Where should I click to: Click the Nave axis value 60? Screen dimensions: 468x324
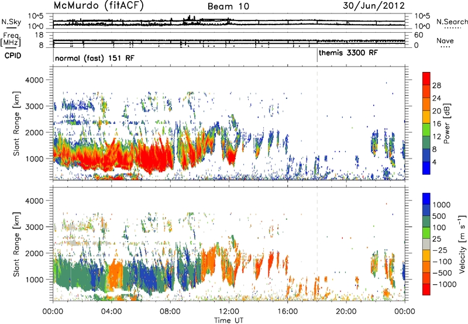[x=419, y=35]
